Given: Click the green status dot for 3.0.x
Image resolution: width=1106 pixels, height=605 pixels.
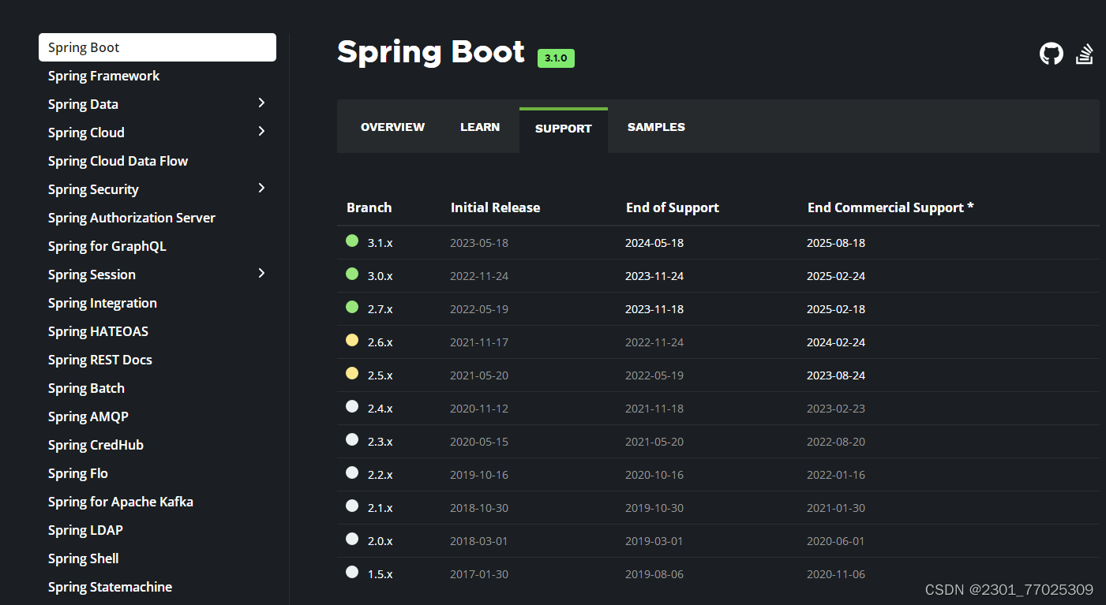Looking at the screenshot, I should click(x=352, y=274).
